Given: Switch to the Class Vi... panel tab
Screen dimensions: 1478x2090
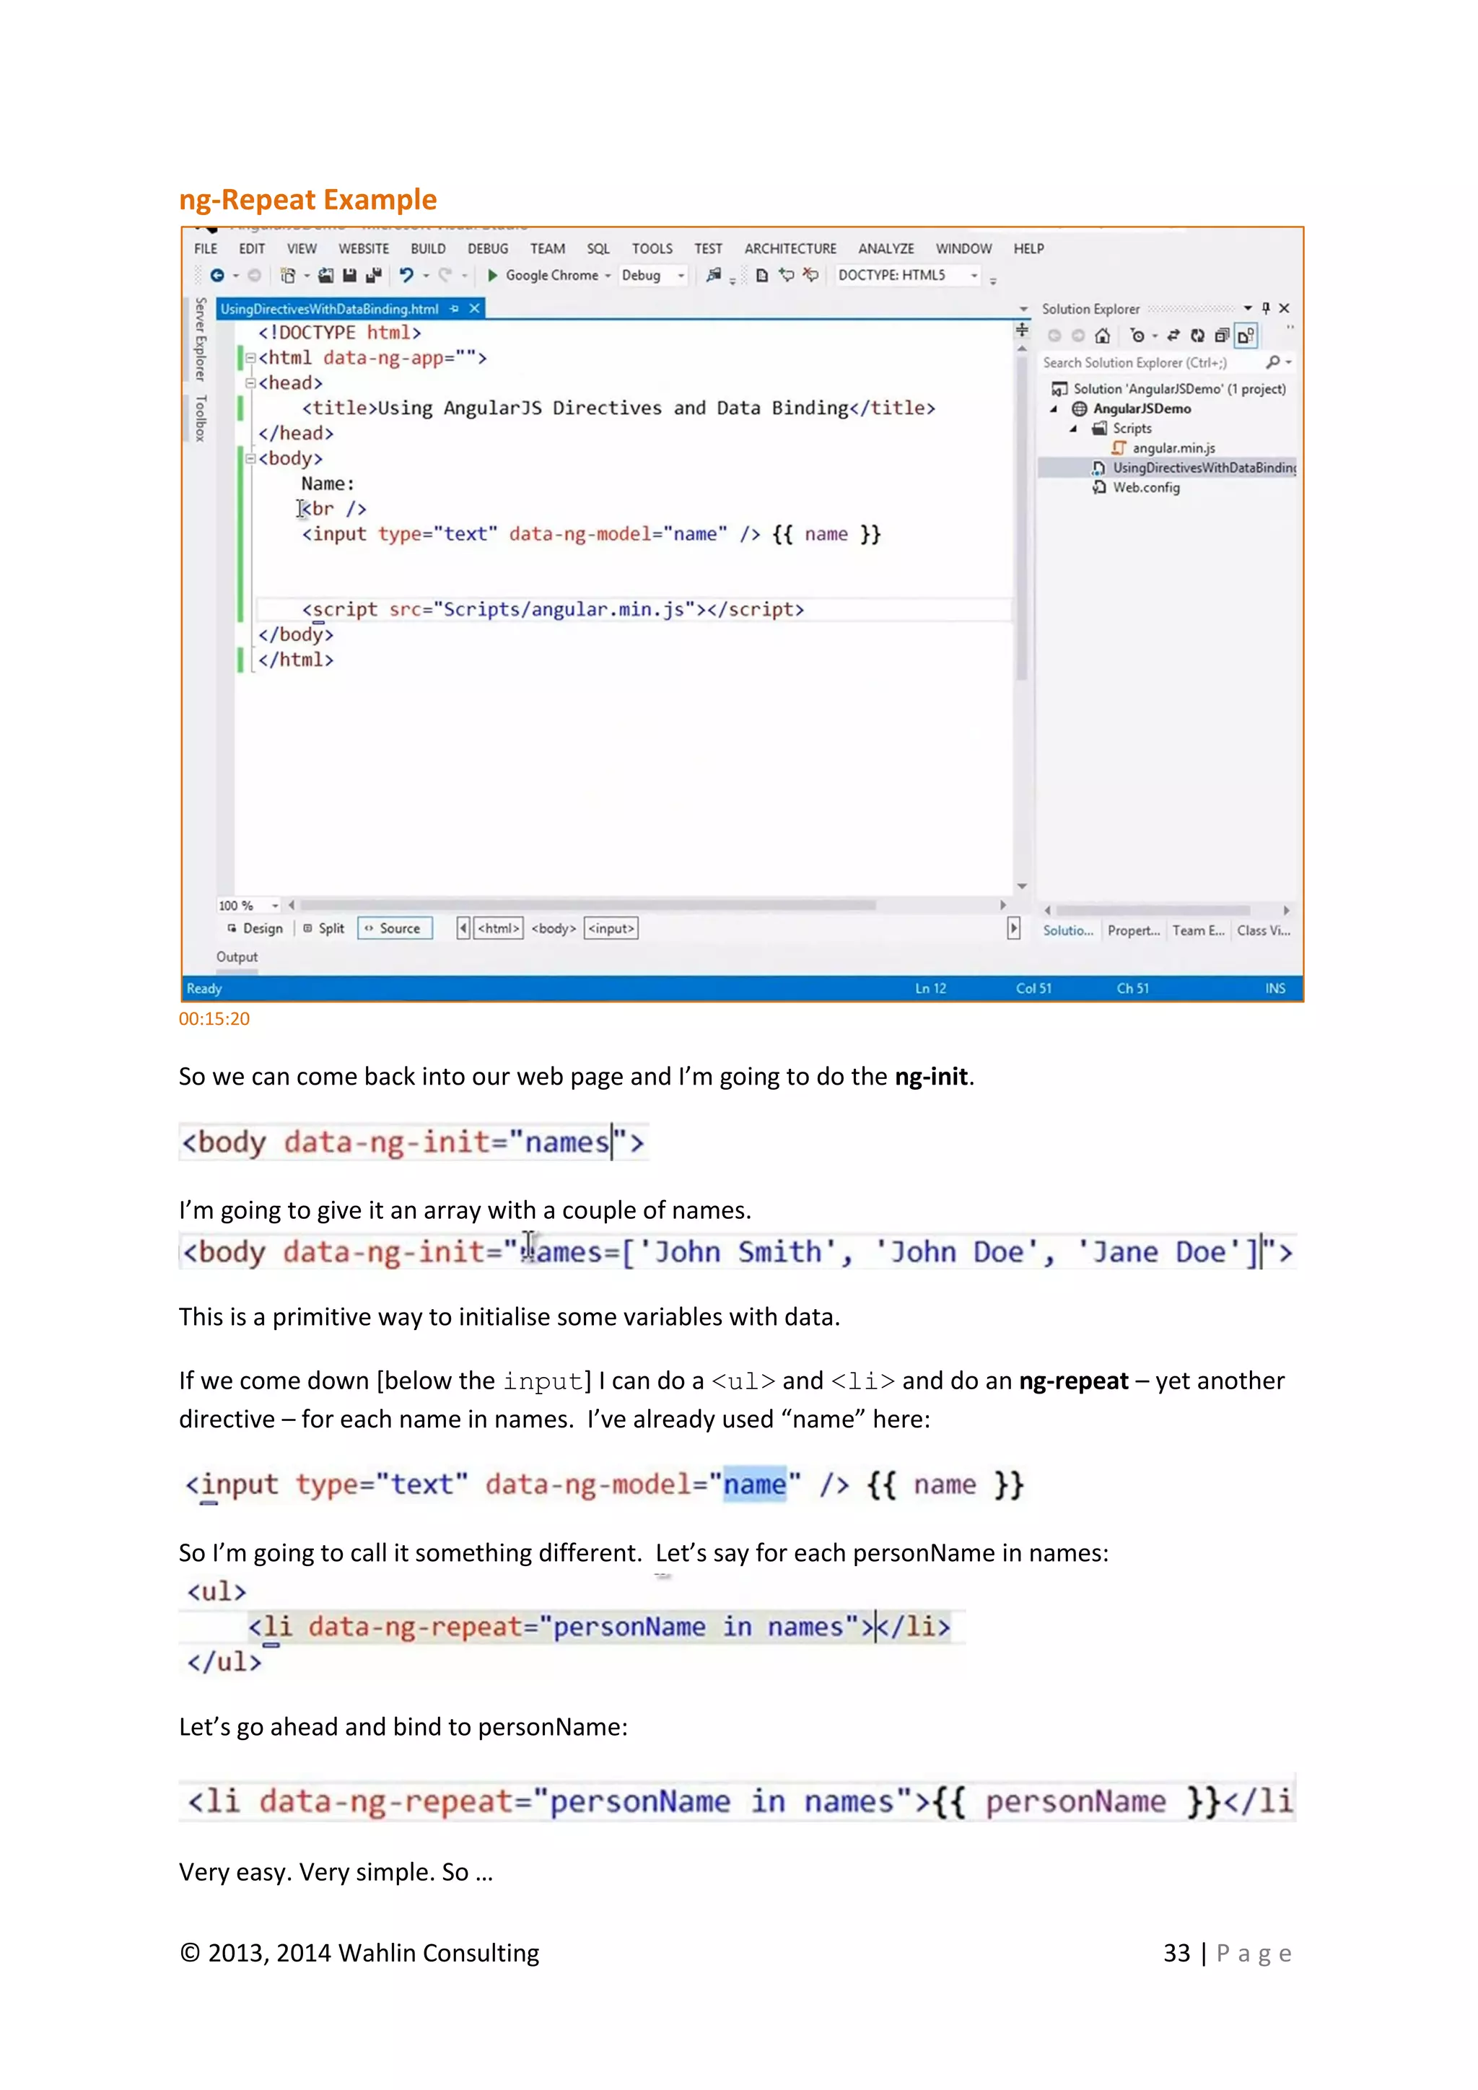Looking at the screenshot, I should (1263, 930).
